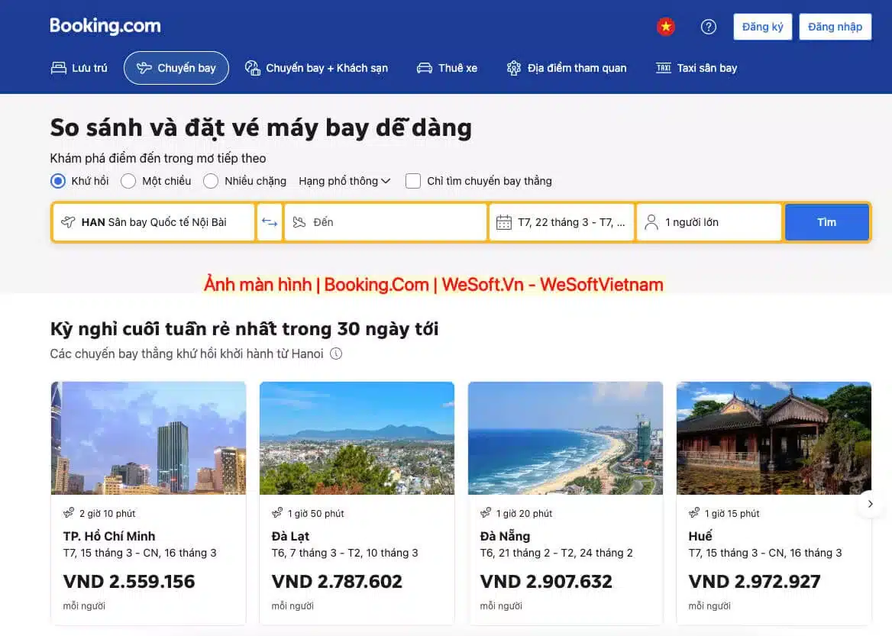This screenshot has height=636, width=892.
Task: Click the price VND 2.559.156
Action: pyautogui.click(x=129, y=581)
